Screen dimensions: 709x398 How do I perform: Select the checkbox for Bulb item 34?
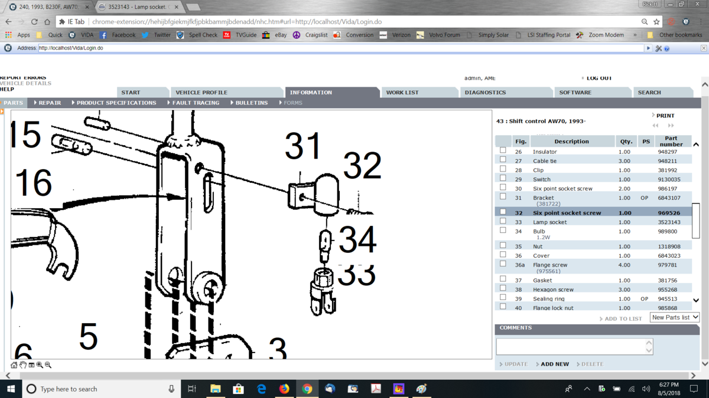503,231
